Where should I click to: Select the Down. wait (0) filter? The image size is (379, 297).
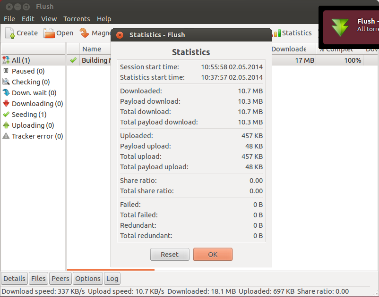[34, 93]
